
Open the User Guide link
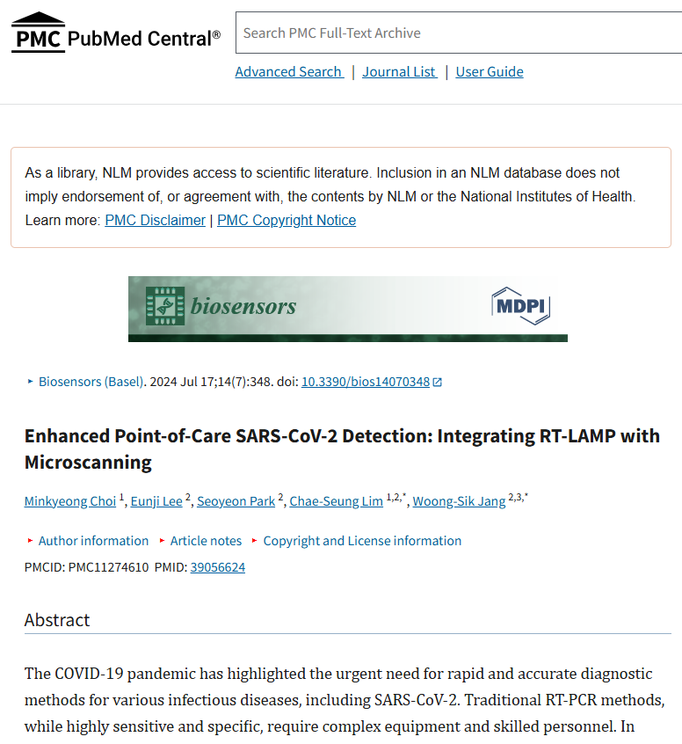point(490,71)
